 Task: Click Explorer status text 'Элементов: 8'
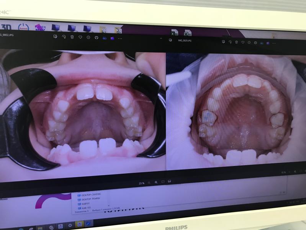(x=82, y=211)
